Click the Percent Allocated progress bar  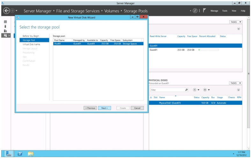[x=209, y=50]
